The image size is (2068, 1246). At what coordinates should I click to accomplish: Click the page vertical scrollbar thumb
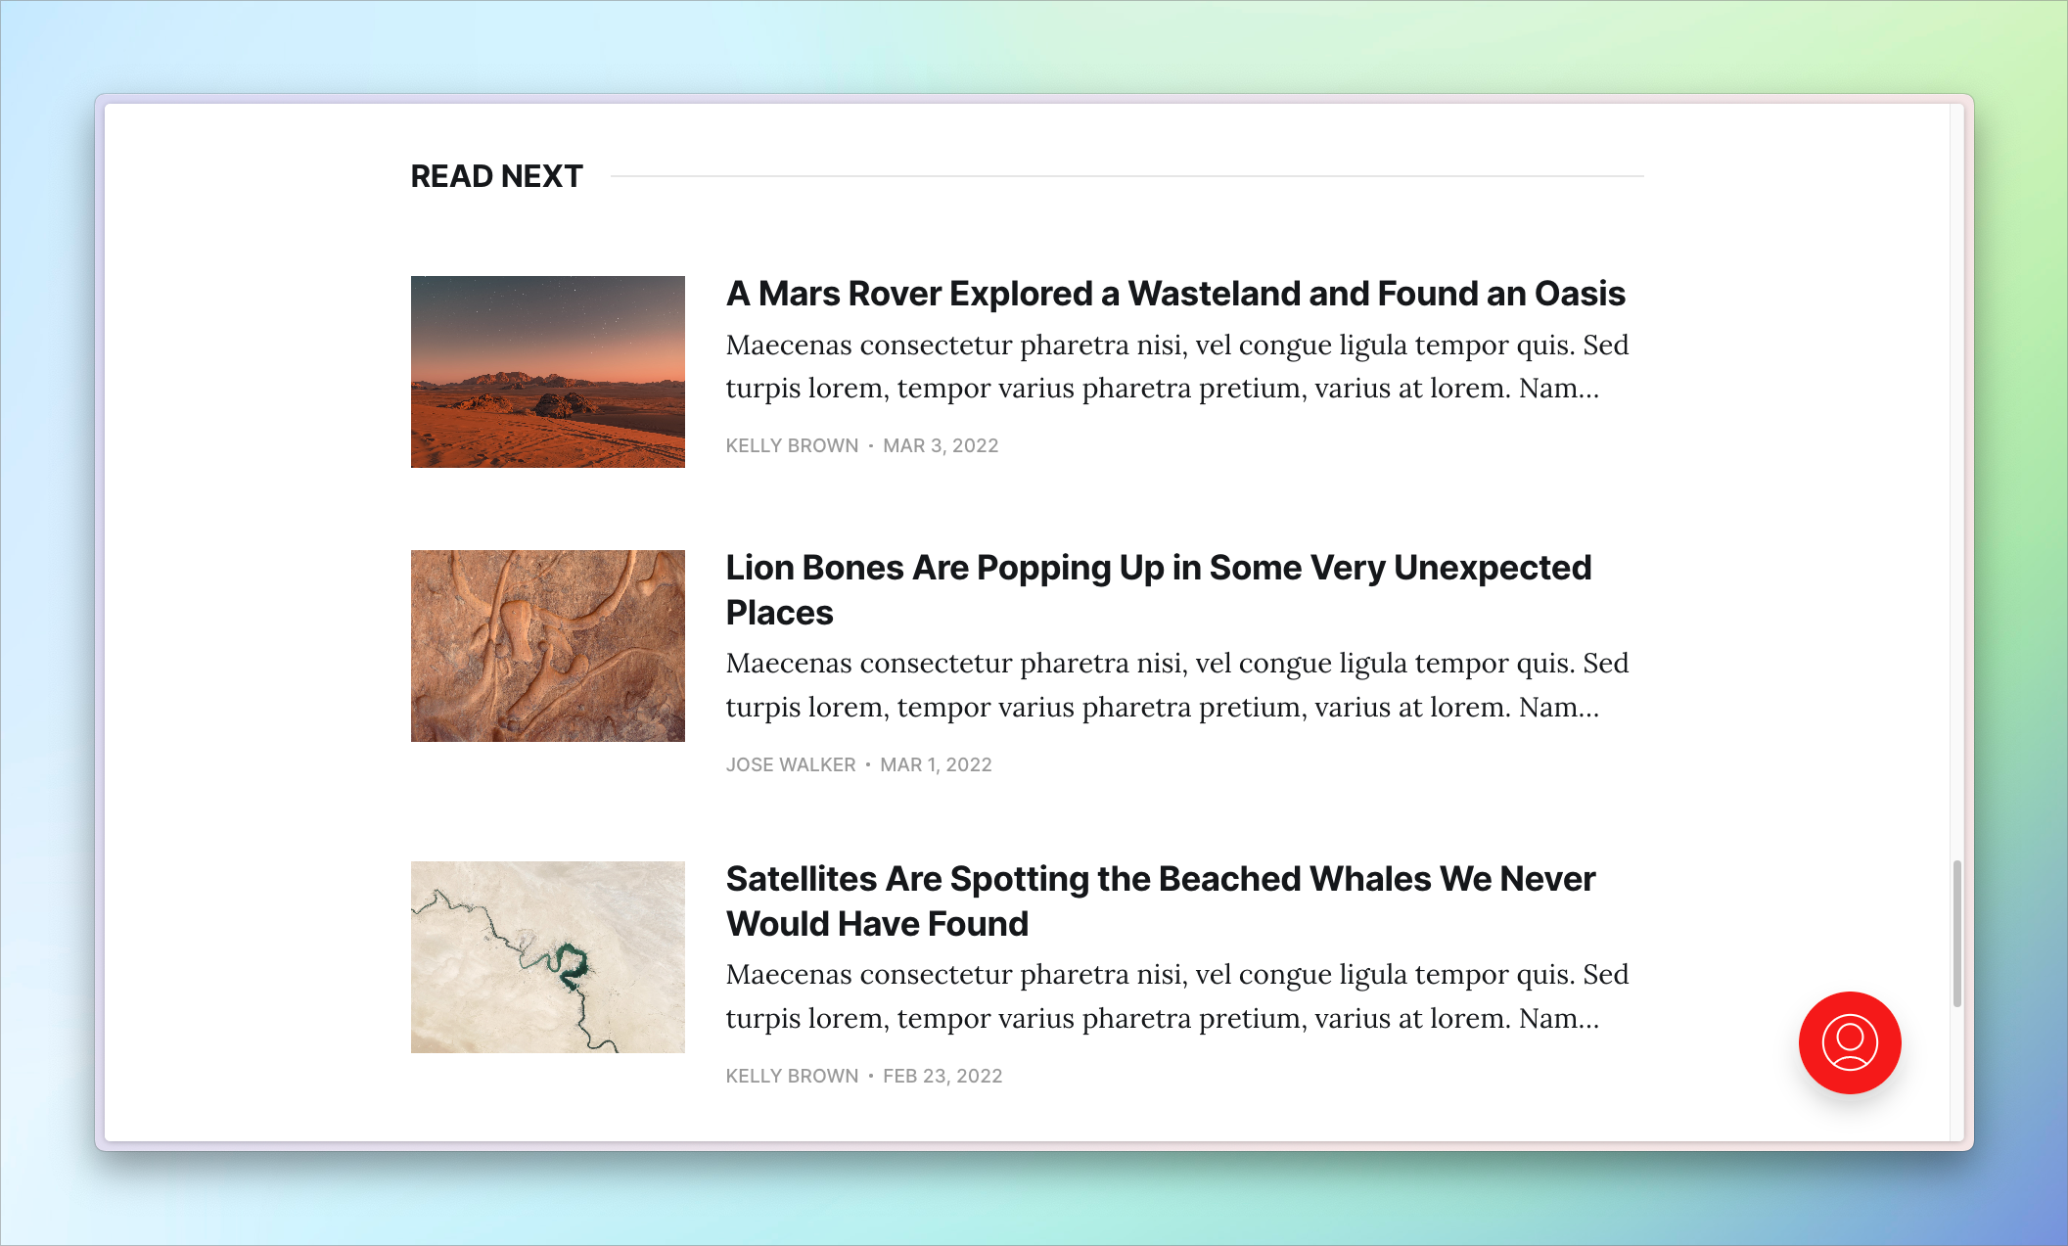click(1957, 933)
